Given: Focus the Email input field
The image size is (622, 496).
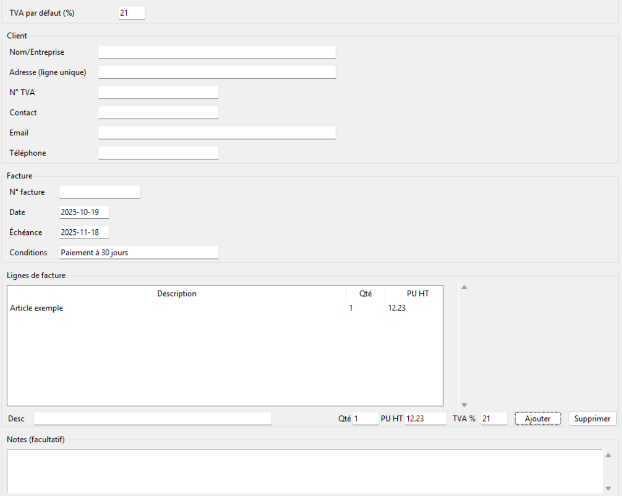Looking at the screenshot, I should pos(217,133).
